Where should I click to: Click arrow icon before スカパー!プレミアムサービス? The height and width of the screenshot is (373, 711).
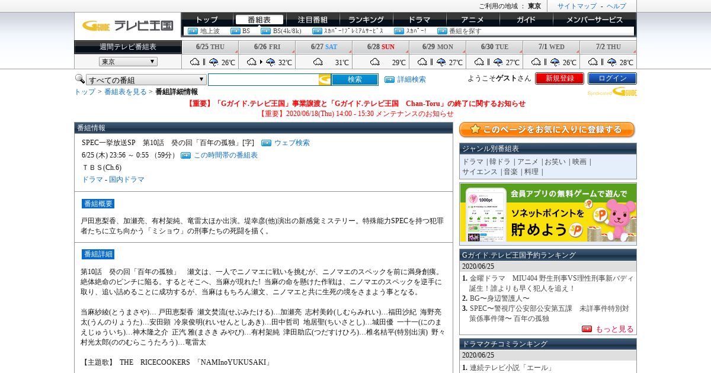pos(316,31)
